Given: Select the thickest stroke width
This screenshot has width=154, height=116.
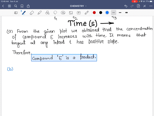Looking at the screenshot, I should coord(126,13).
